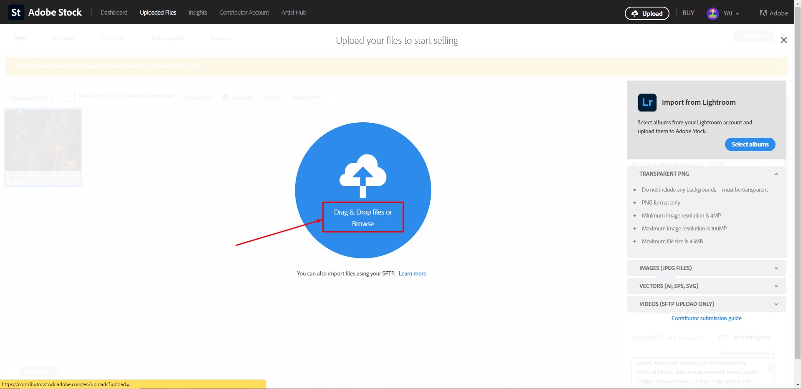Open the YAI user avatar icon
The height and width of the screenshot is (389, 801).
pos(712,13)
